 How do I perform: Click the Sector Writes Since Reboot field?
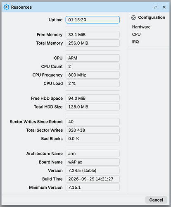(93, 122)
